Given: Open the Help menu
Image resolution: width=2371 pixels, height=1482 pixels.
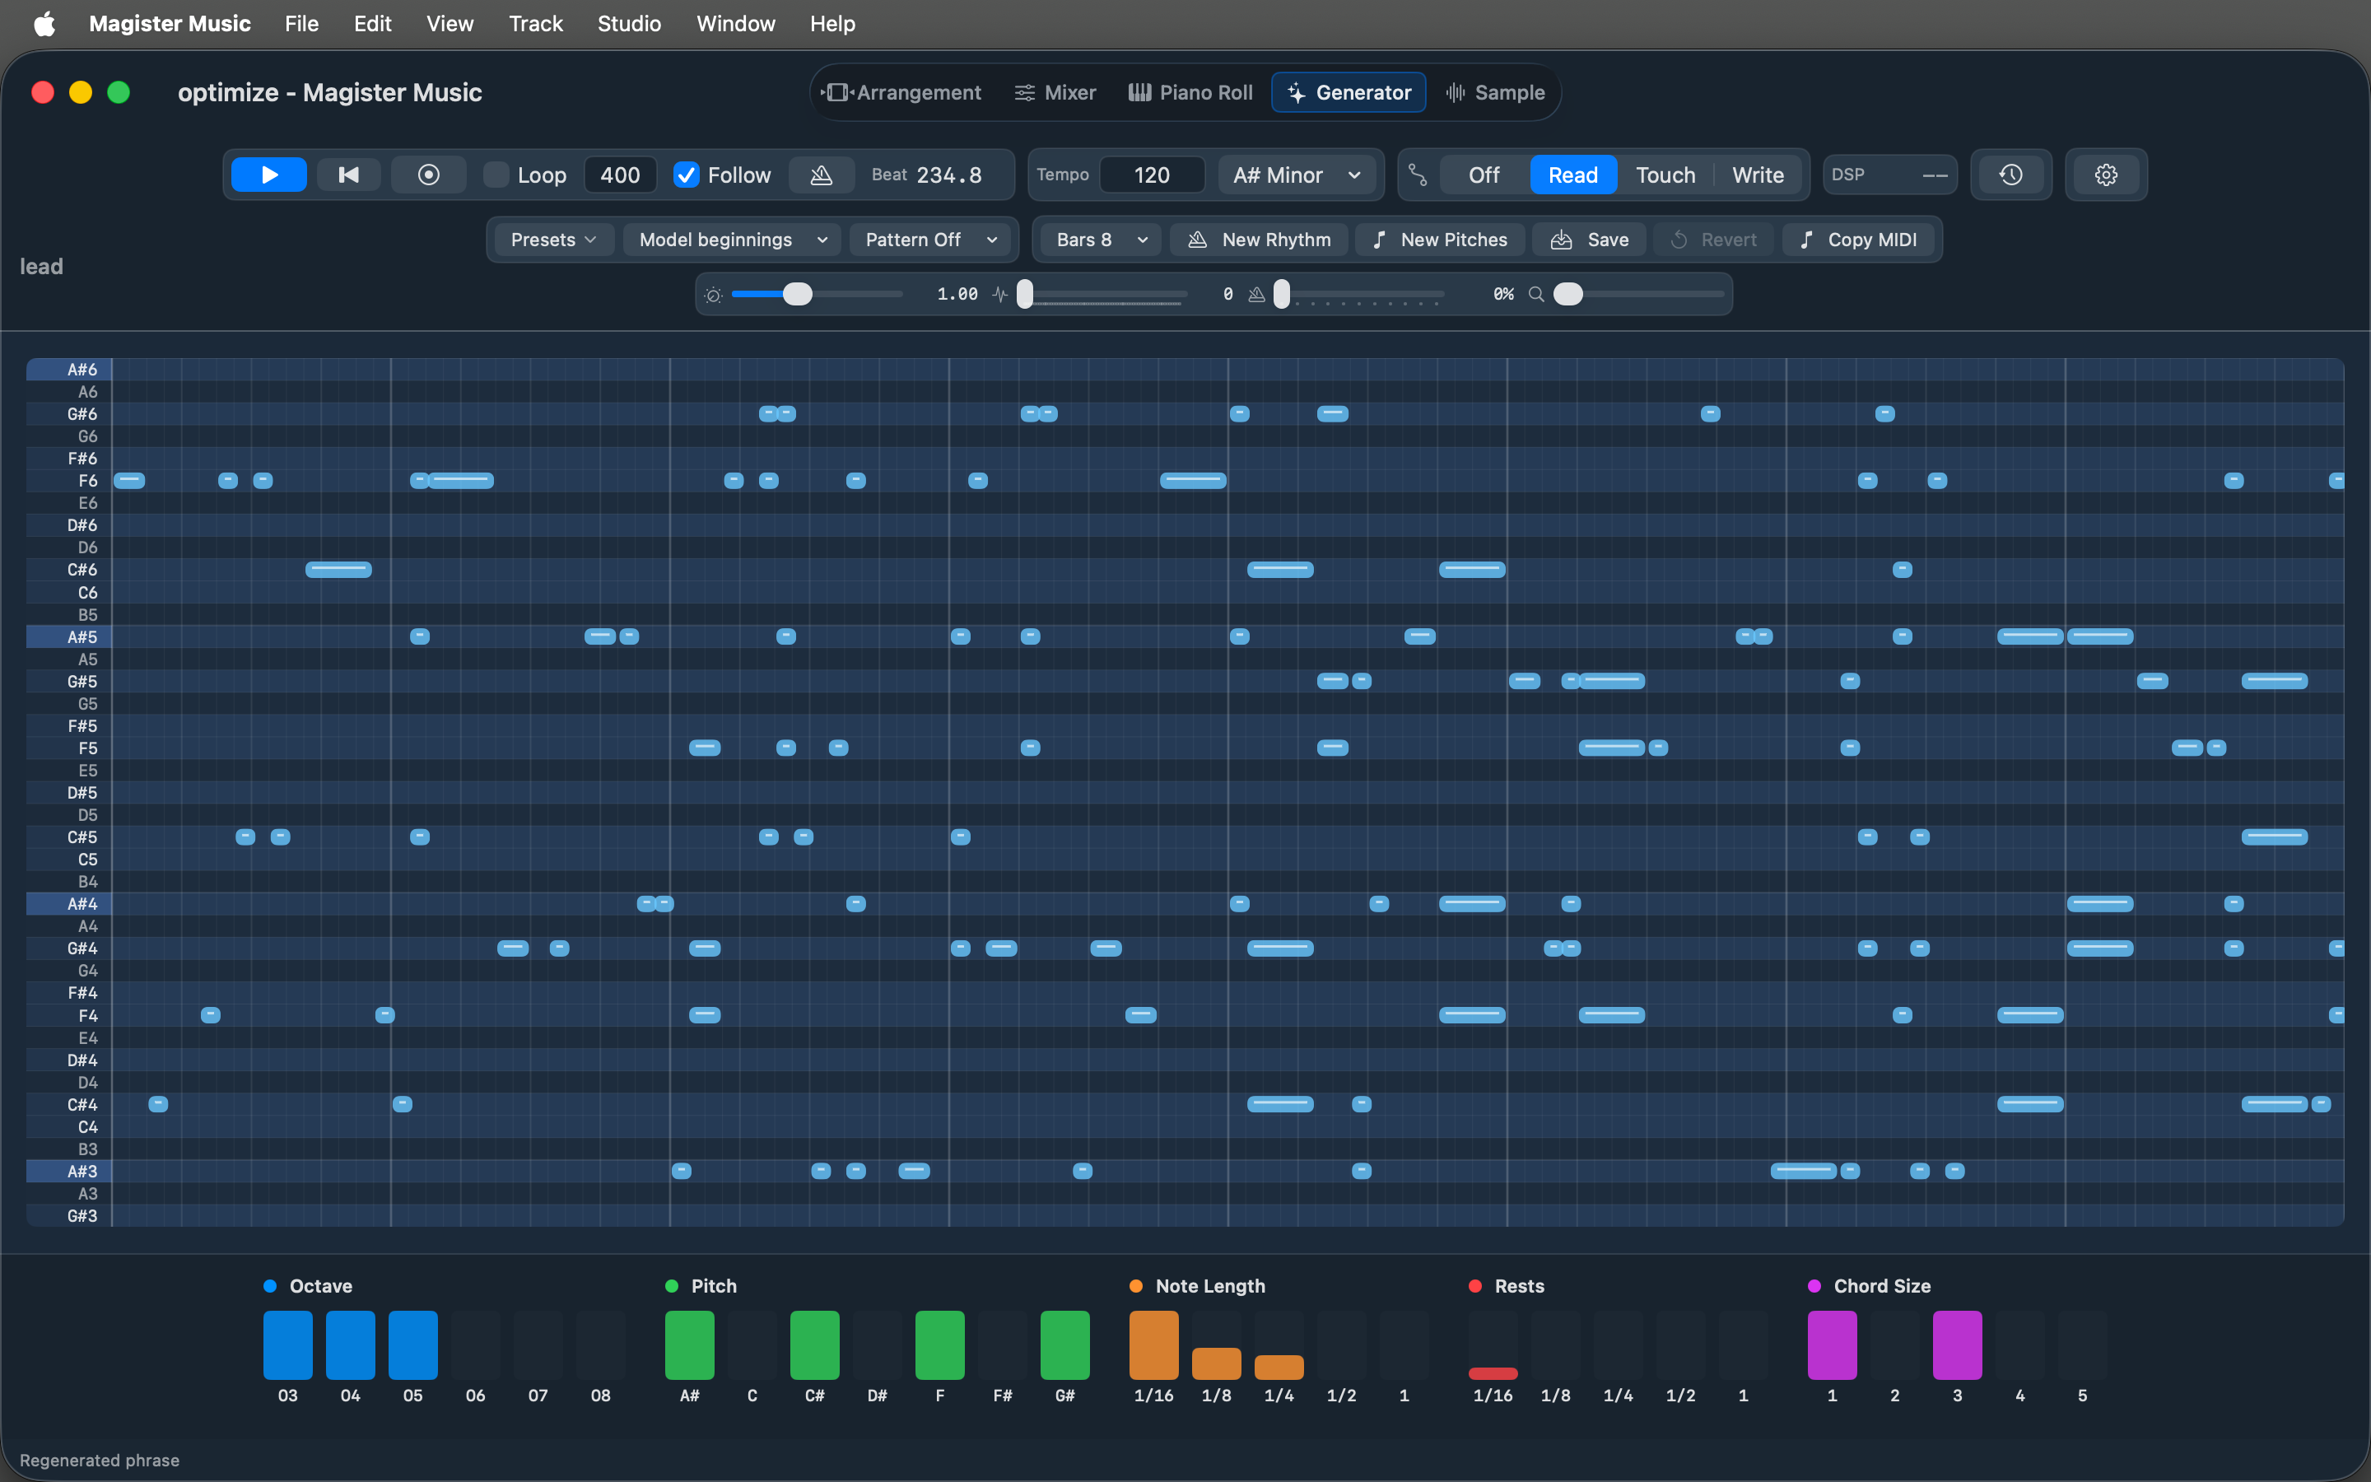Looking at the screenshot, I should 833,24.
